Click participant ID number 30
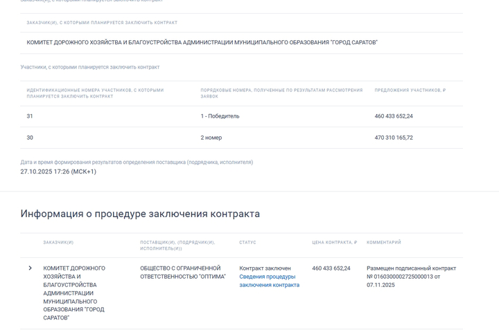 (x=30, y=138)
